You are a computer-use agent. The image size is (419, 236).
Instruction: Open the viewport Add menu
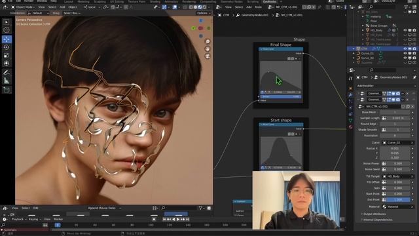pyautogui.click(x=62, y=7)
